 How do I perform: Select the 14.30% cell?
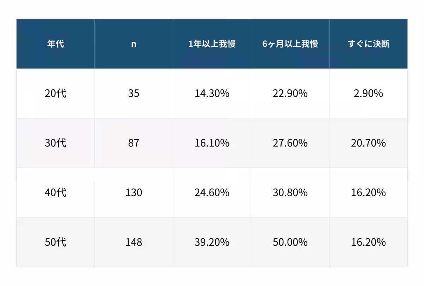coord(212,94)
